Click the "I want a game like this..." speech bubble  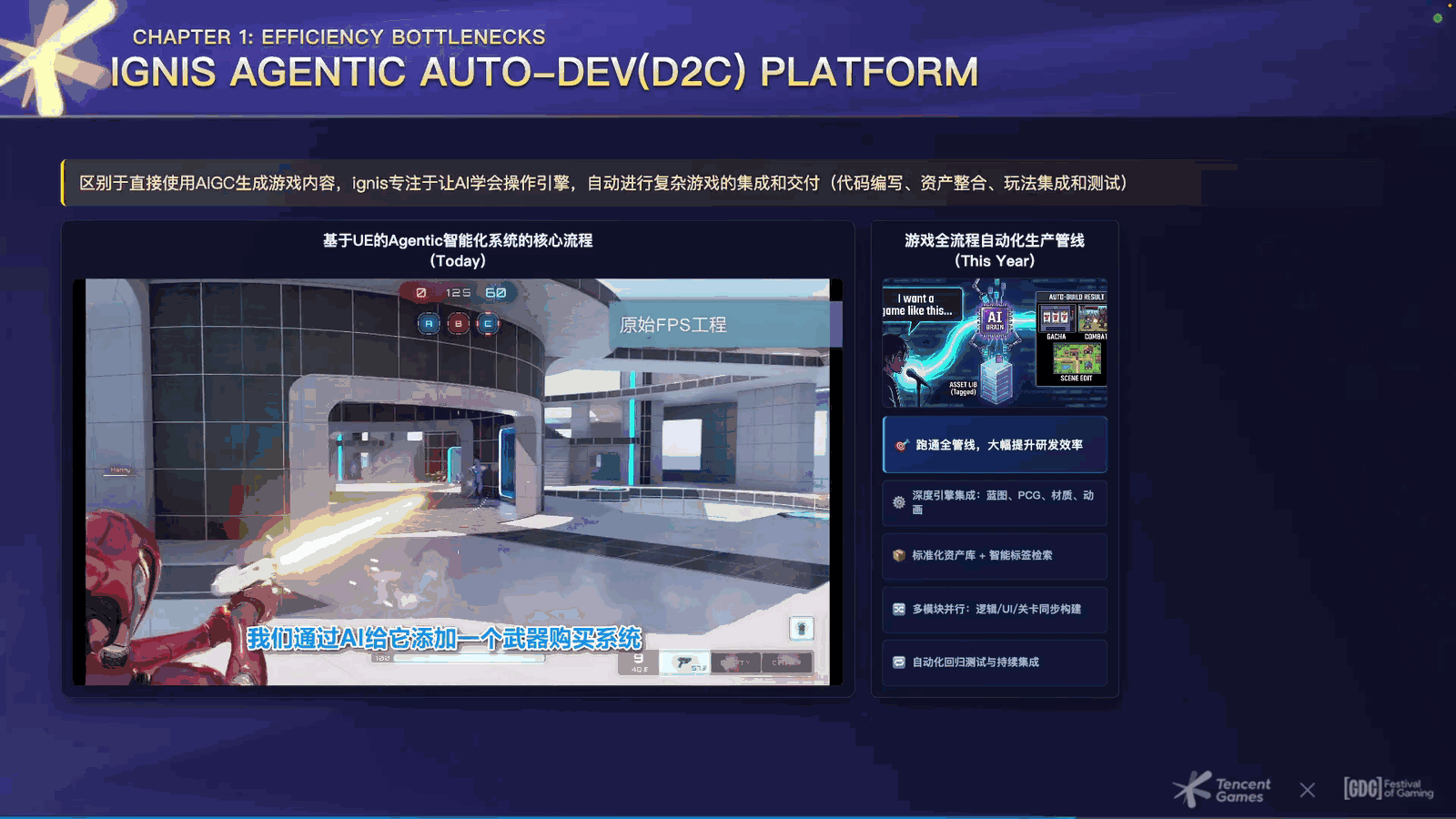click(921, 305)
